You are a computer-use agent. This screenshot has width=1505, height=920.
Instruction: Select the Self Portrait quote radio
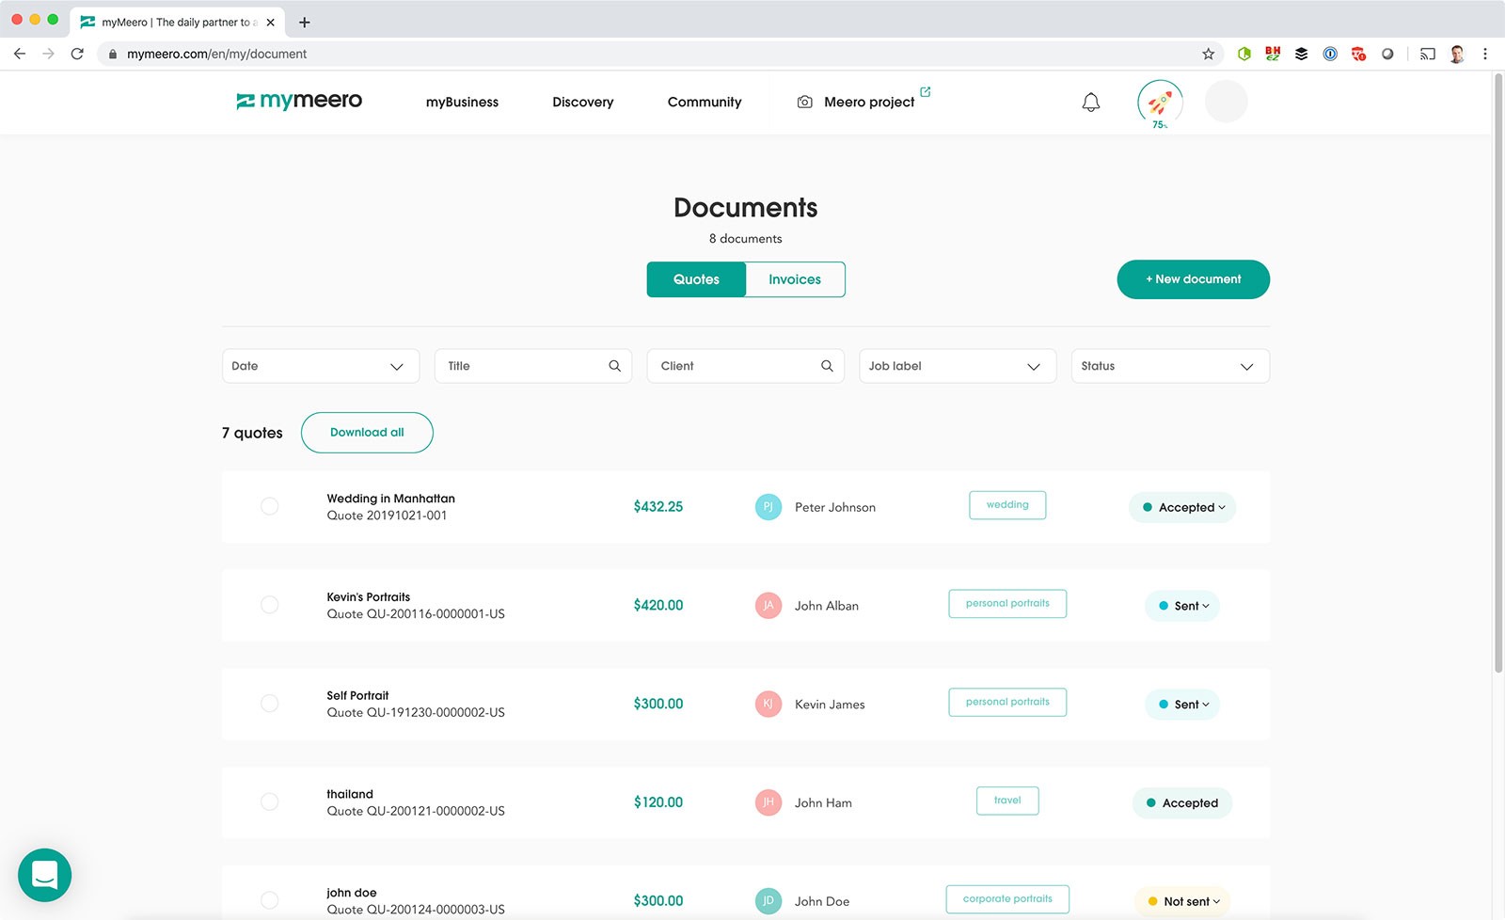[x=269, y=704]
